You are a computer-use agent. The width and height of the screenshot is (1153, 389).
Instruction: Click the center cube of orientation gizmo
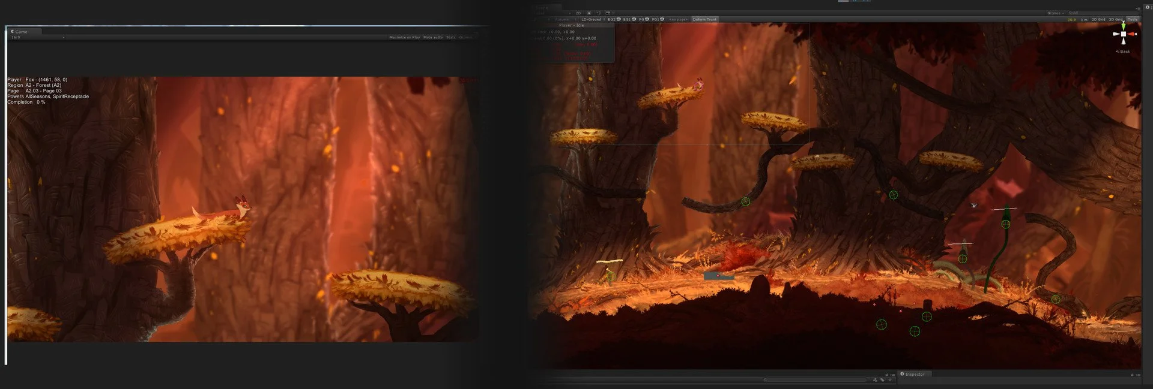coord(1123,34)
